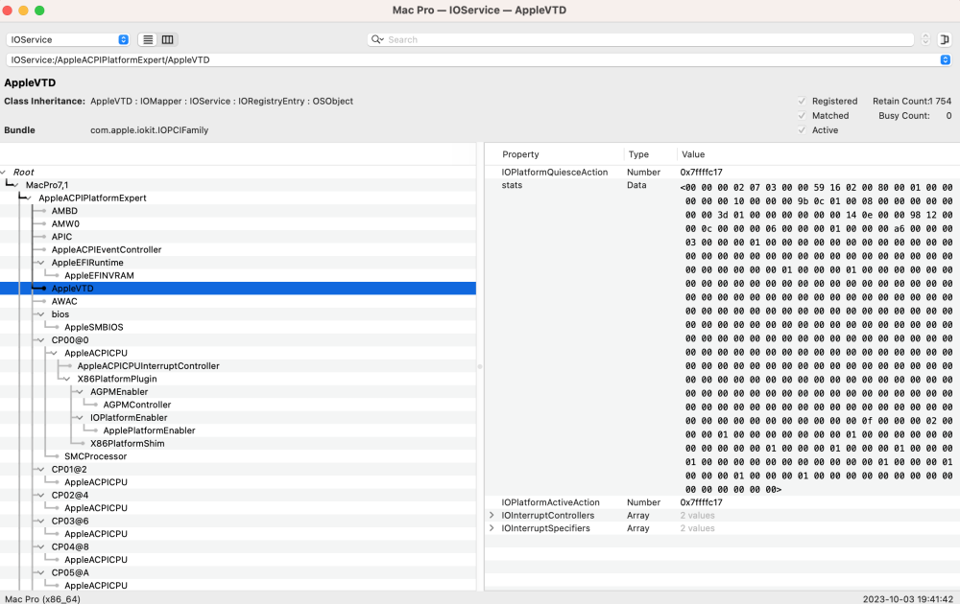960x604 pixels.
Task: Select the CP04@8 tree entry
Action: click(x=70, y=547)
